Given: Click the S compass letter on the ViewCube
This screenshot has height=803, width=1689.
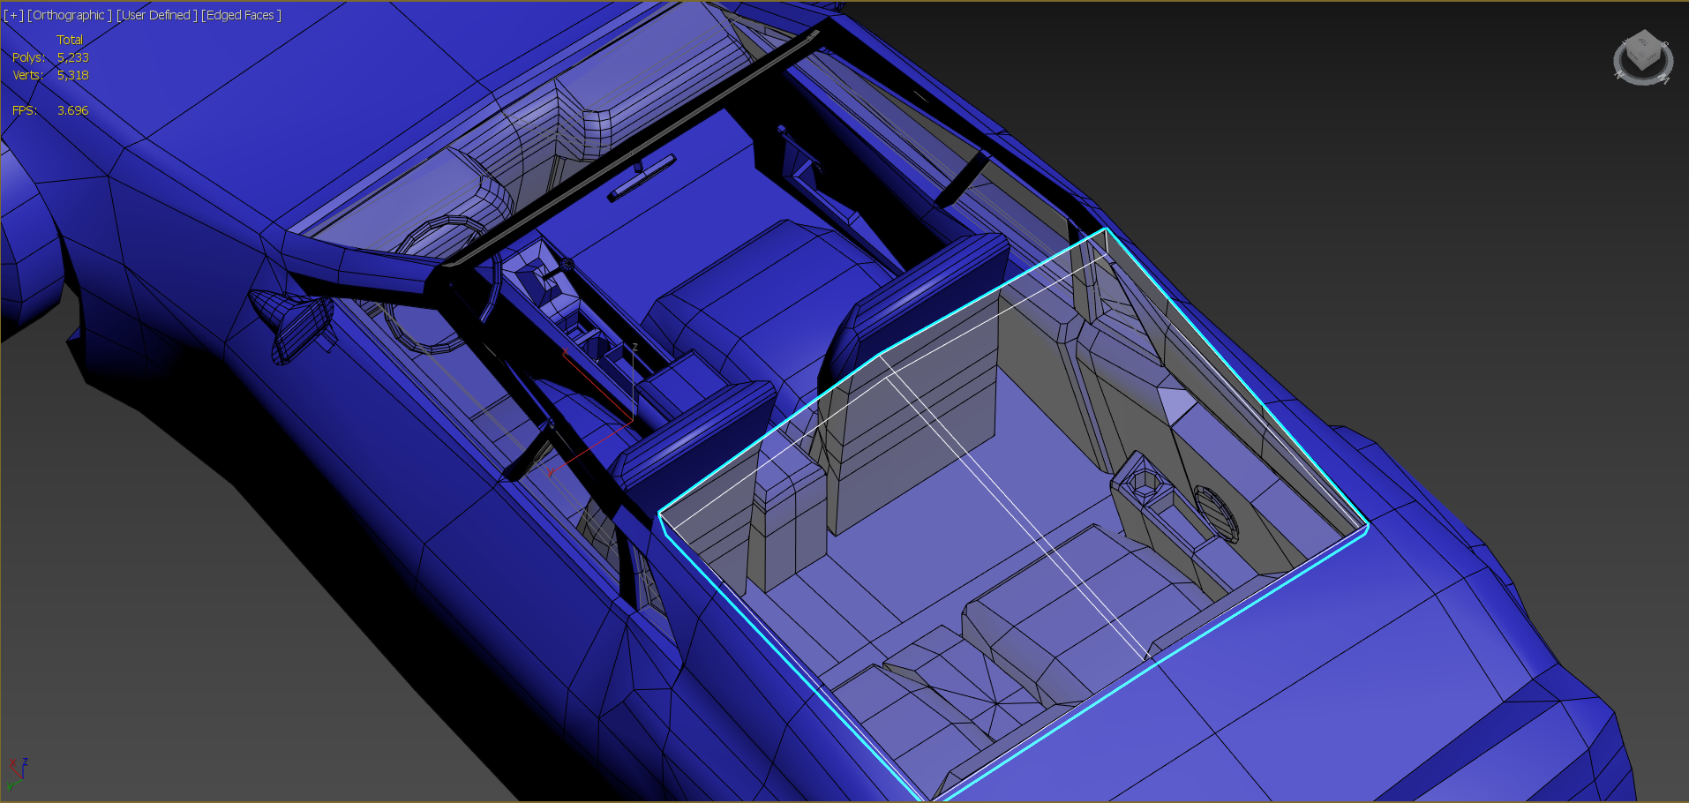Looking at the screenshot, I should (x=1665, y=43).
